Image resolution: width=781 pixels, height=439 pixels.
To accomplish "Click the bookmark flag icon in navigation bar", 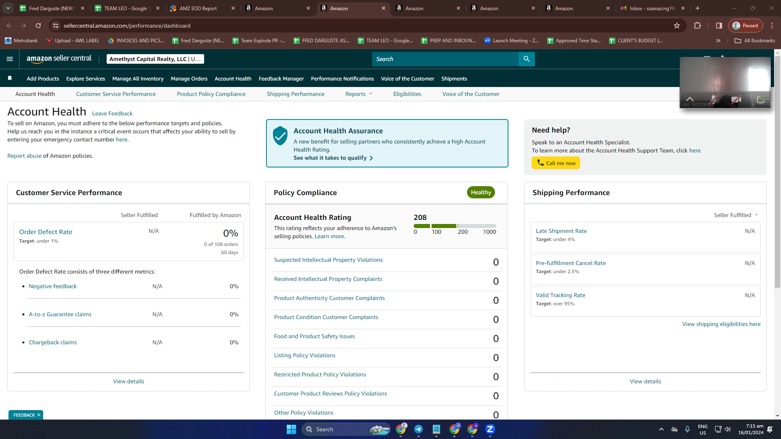I will (10, 78).
